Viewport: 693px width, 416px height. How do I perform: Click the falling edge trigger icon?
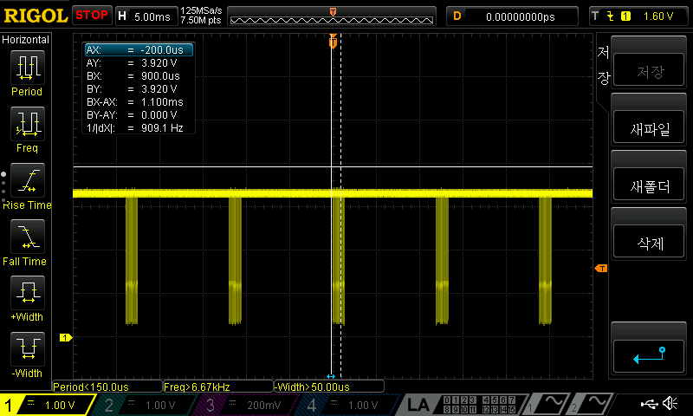tap(611, 16)
